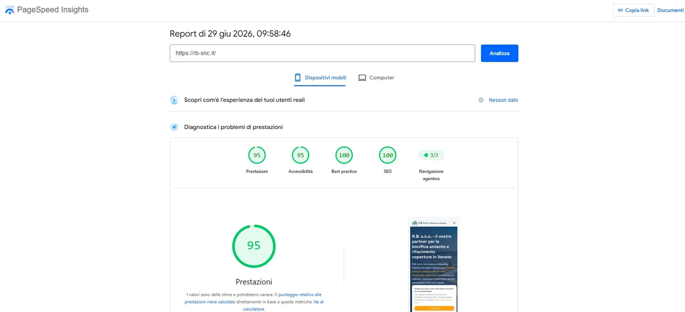Jump to the Prestazioni score gauge 95
Image resolution: width=685 pixels, height=312 pixels.
[257, 156]
